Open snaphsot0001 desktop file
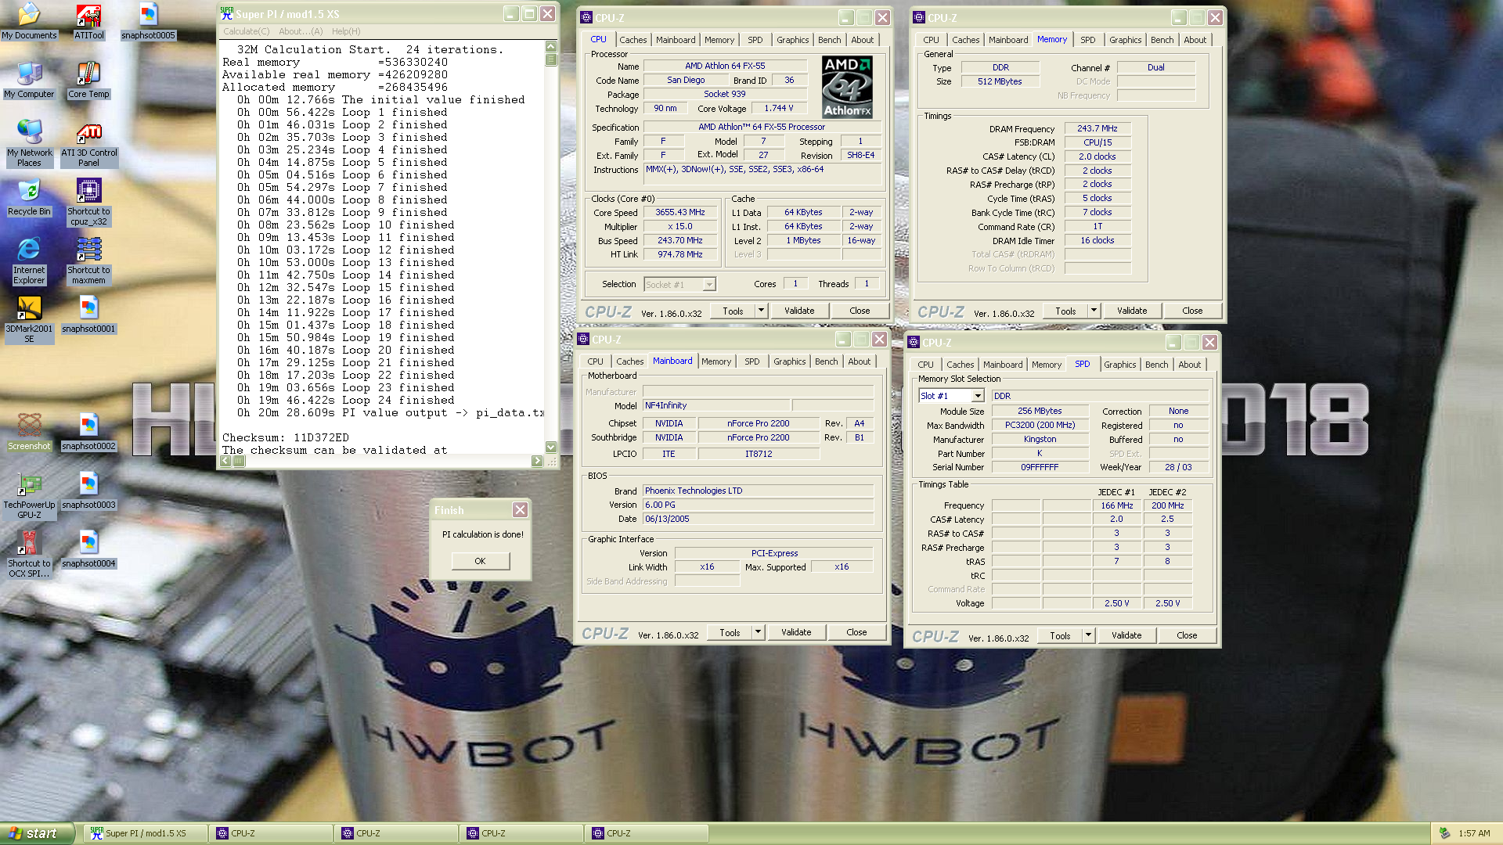 (x=88, y=315)
